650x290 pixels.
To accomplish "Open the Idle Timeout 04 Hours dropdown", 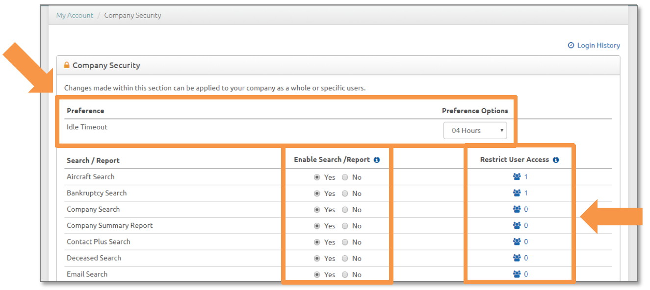I will tap(475, 130).
